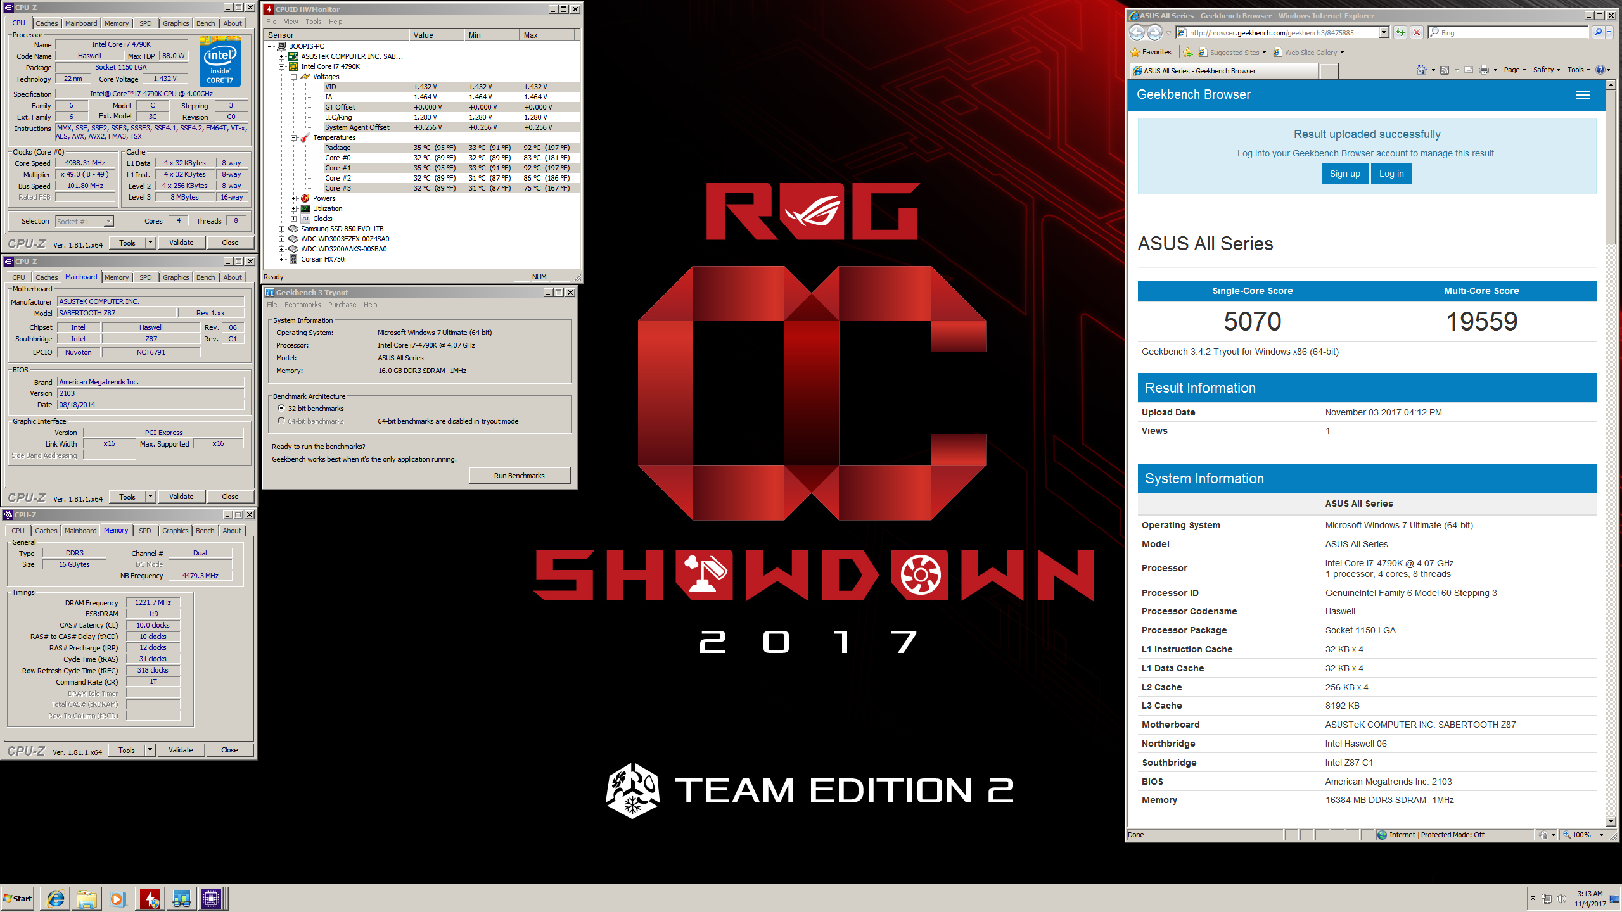Open the Caches tab in top CPU-Z window
This screenshot has width=1622, height=912.
(x=46, y=23)
